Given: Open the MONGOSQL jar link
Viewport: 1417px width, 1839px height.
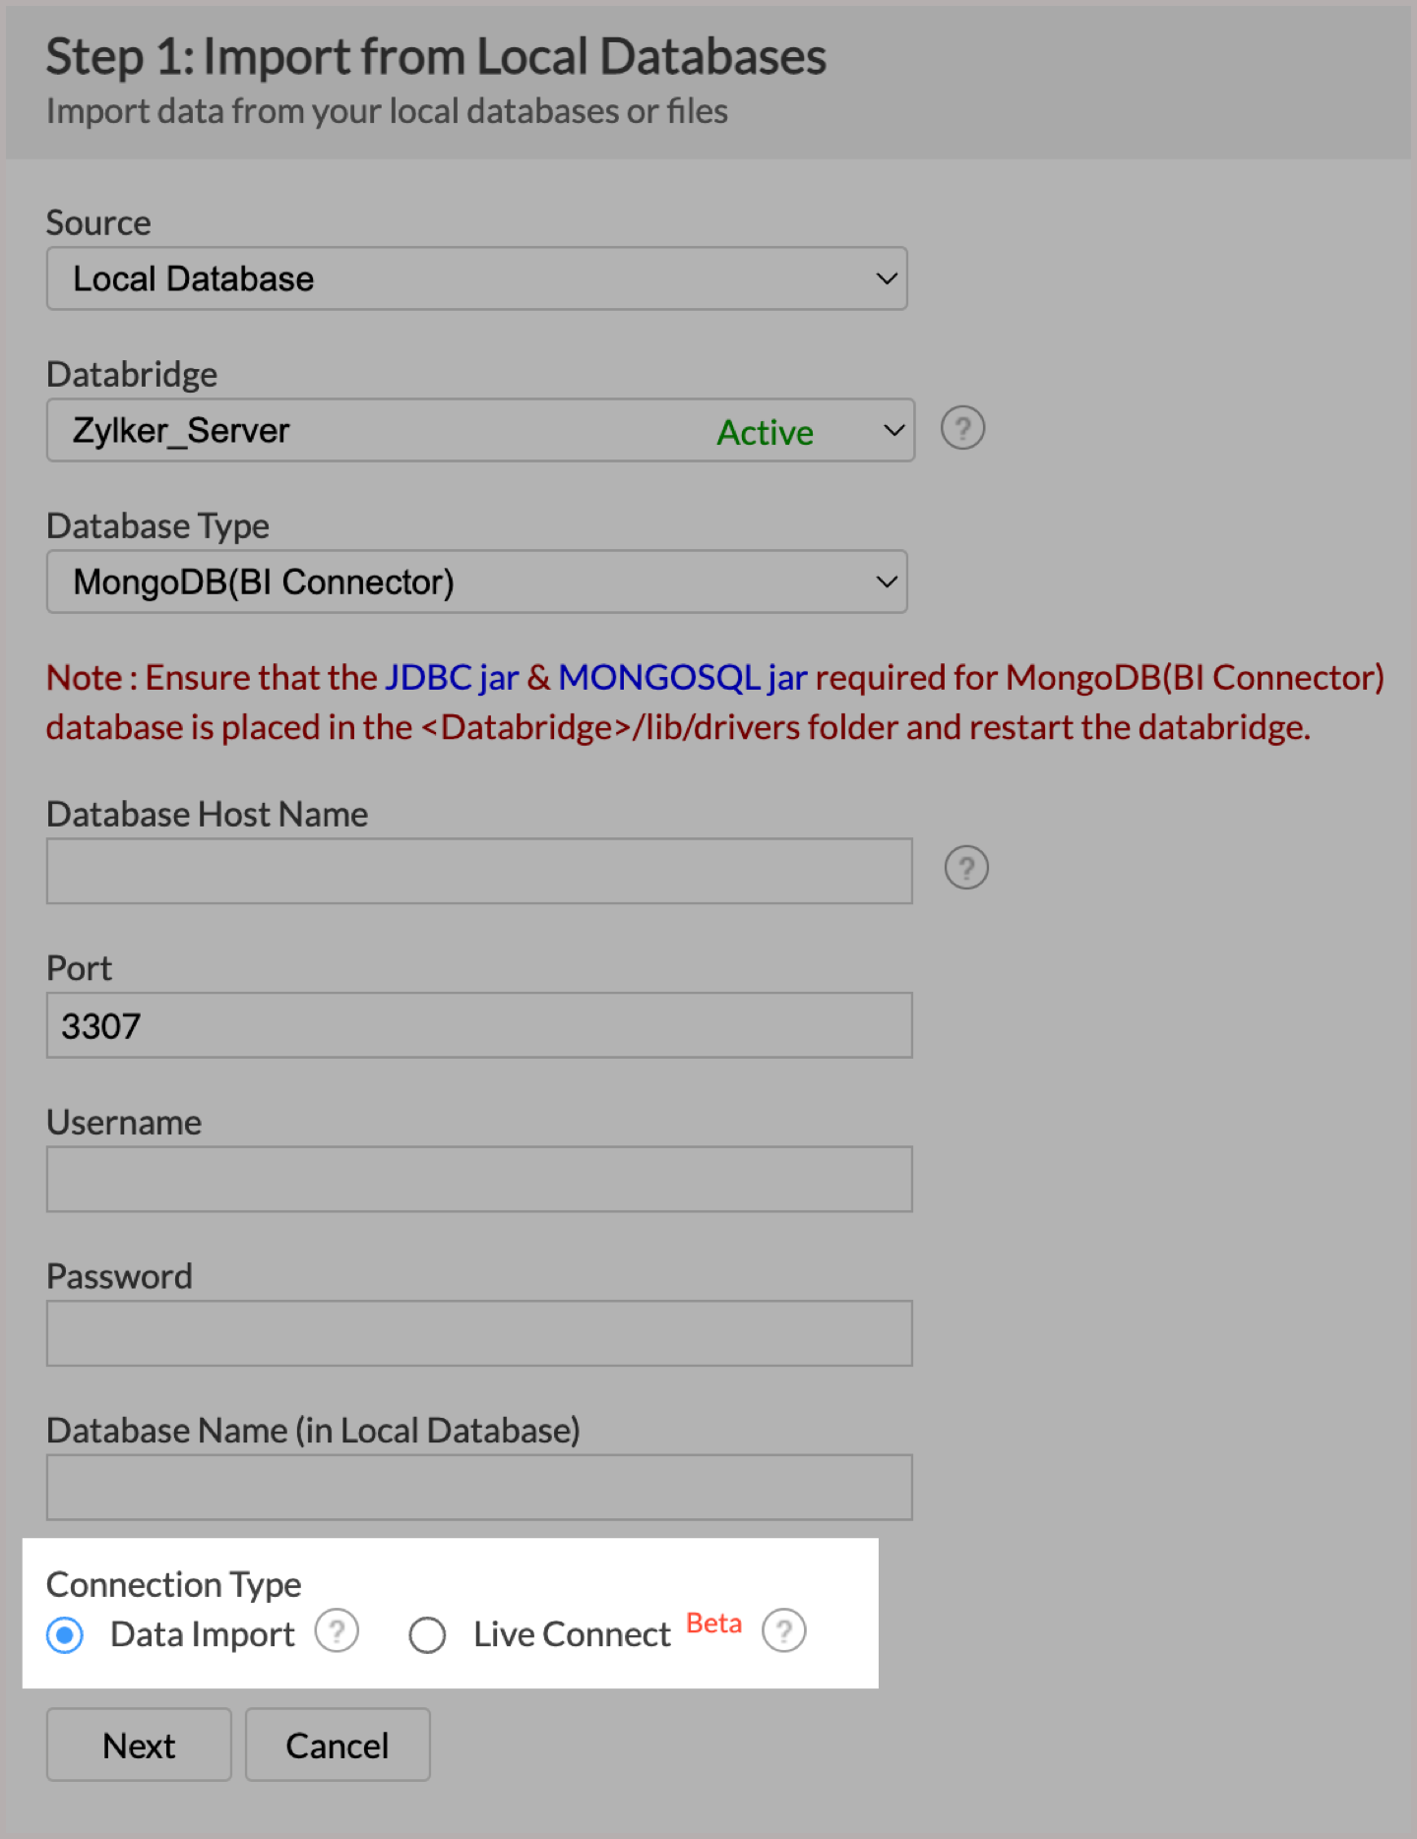Looking at the screenshot, I should 683,678.
